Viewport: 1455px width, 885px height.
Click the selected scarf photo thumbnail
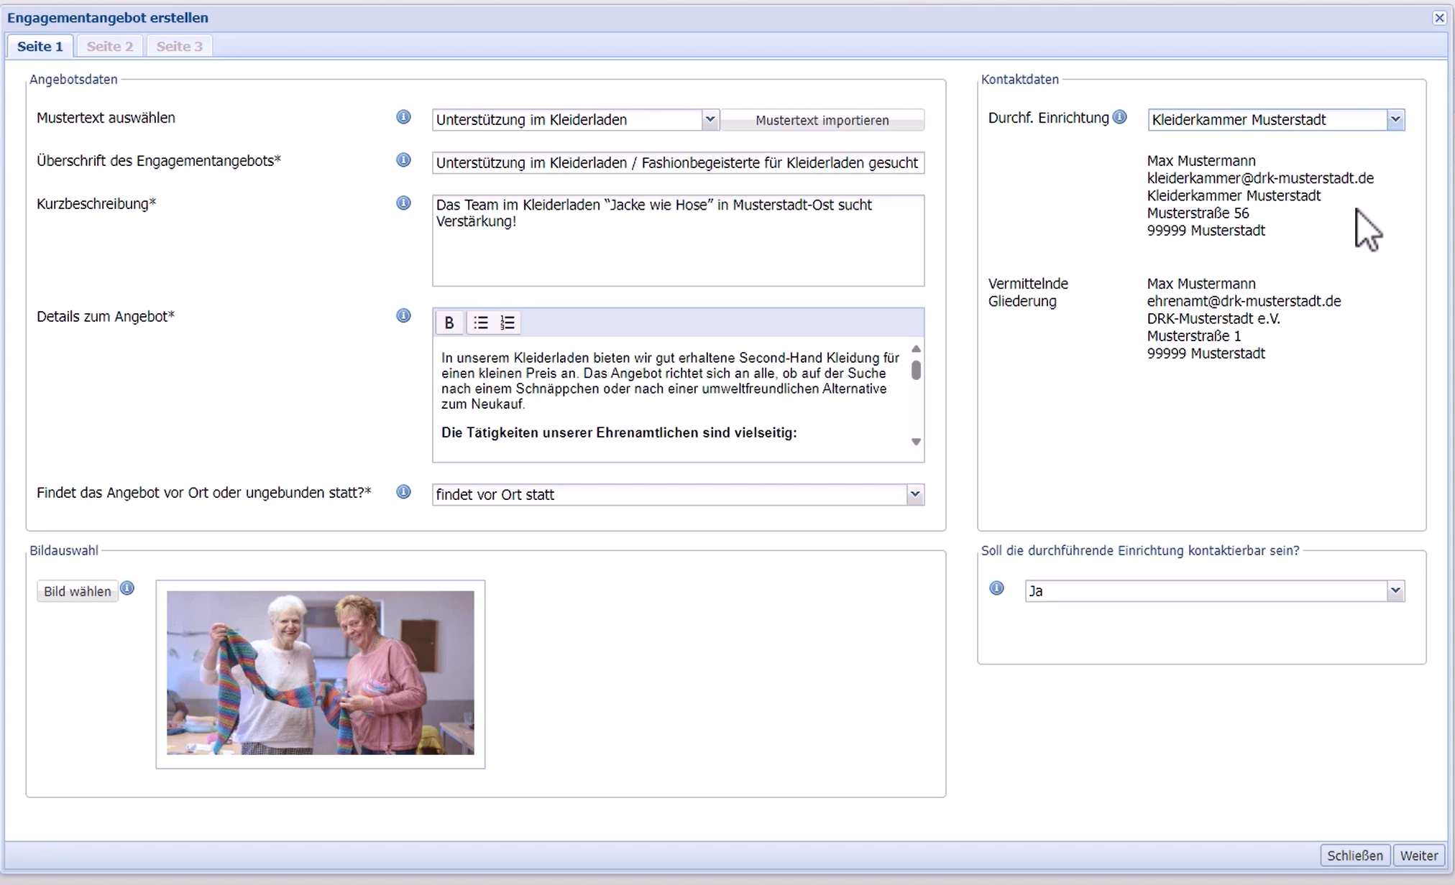pyautogui.click(x=321, y=673)
